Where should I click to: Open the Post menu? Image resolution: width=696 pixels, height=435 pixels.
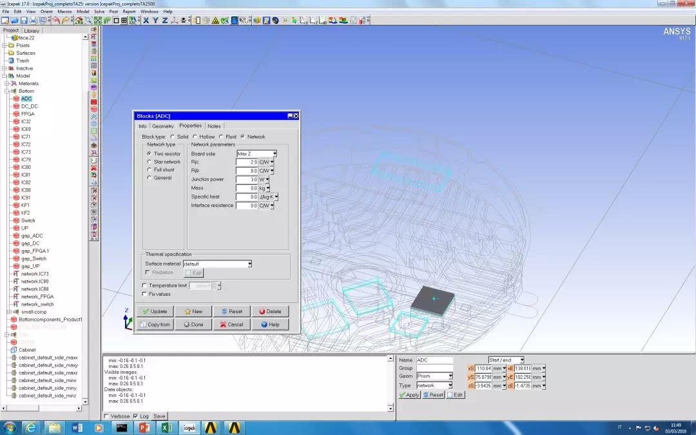(113, 12)
